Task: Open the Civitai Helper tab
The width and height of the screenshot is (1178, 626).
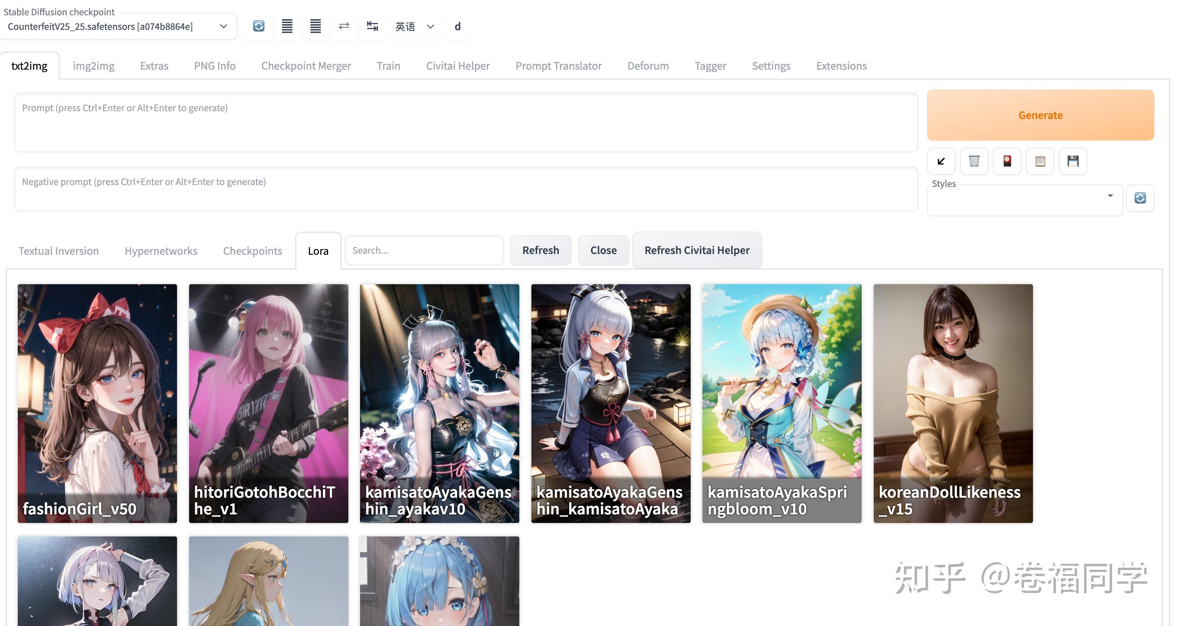Action: (457, 66)
